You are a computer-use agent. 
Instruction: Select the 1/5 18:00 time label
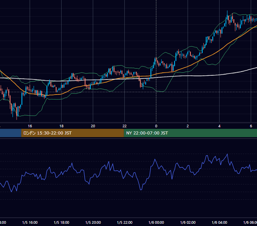click(x=62, y=222)
